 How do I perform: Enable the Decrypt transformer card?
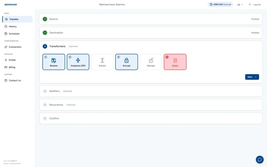pyautogui.click(x=151, y=62)
